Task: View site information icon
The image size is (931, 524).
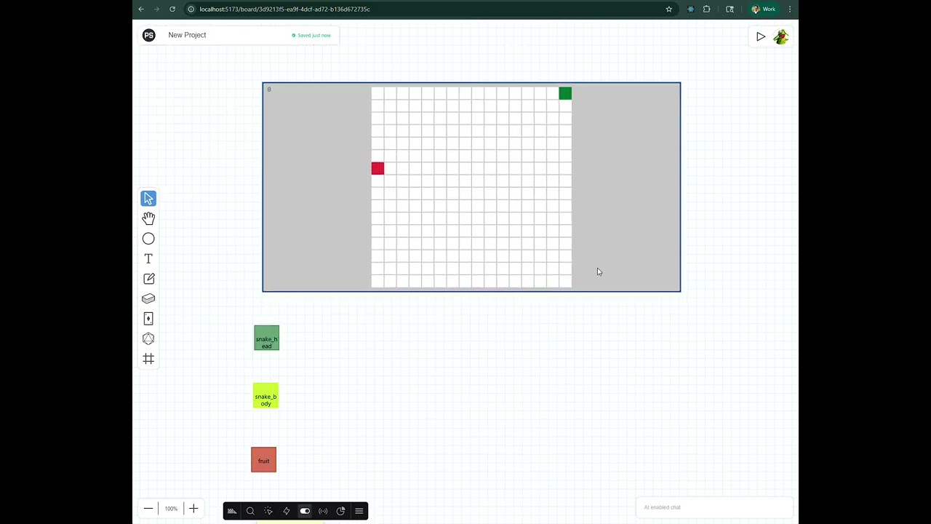Action: 191,9
